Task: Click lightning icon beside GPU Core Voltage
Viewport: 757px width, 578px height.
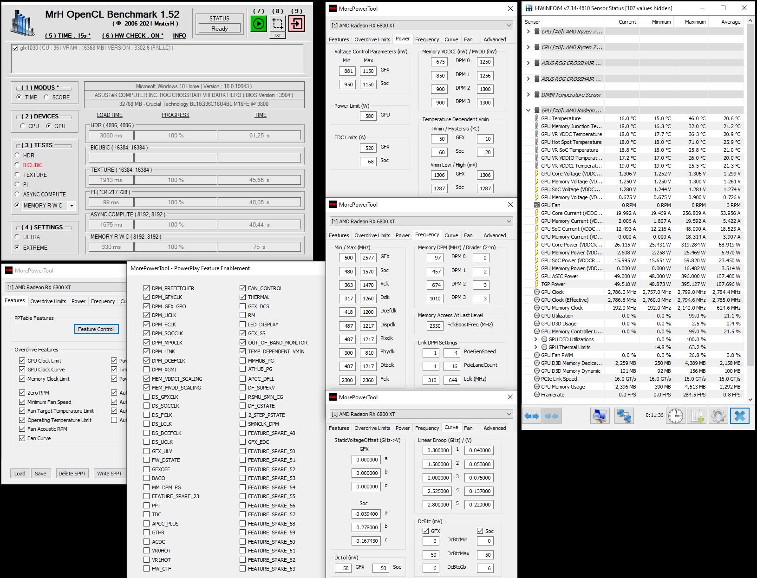Action: pyautogui.click(x=536, y=174)
